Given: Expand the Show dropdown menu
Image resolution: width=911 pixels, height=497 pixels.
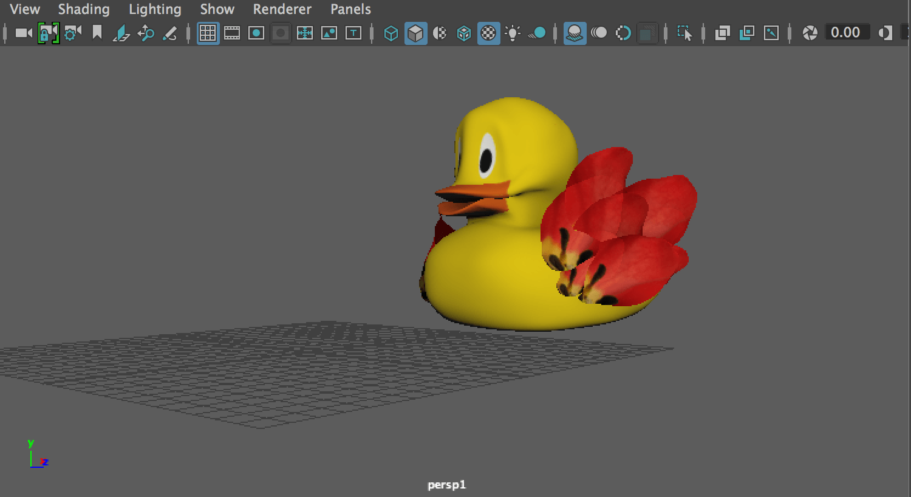Looking at the screenshot, I should [x=217, y=9].
